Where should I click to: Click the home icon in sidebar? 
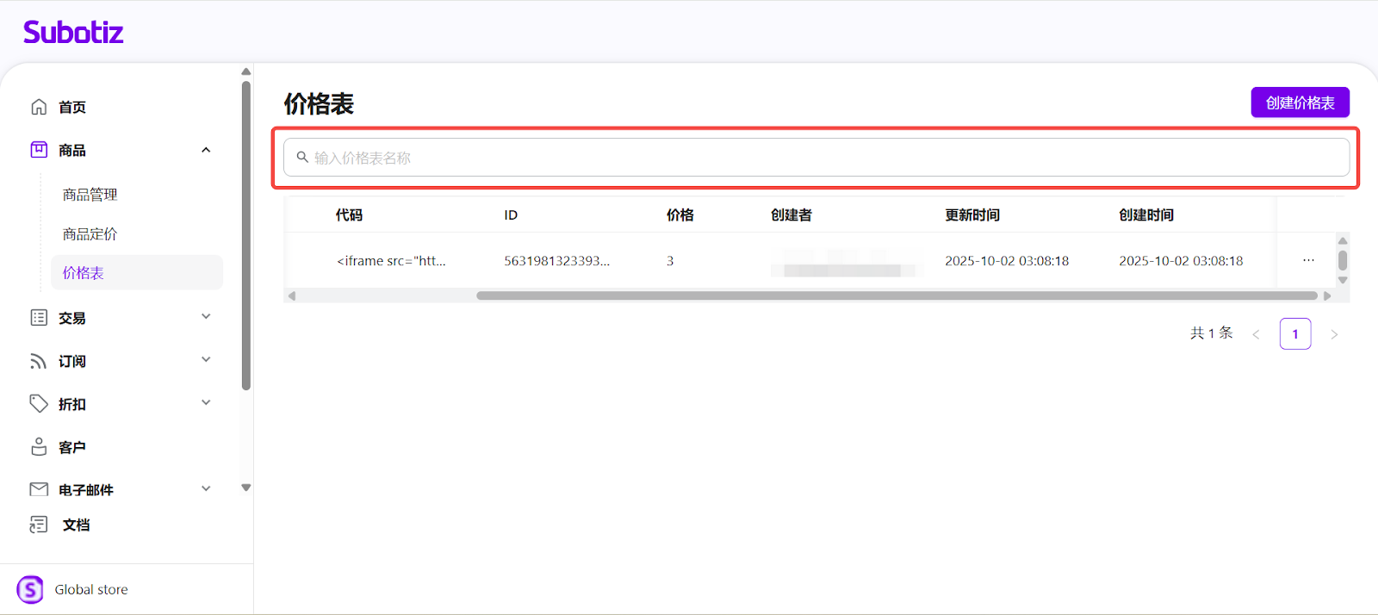pyautogui.click(x=39, y=107)
